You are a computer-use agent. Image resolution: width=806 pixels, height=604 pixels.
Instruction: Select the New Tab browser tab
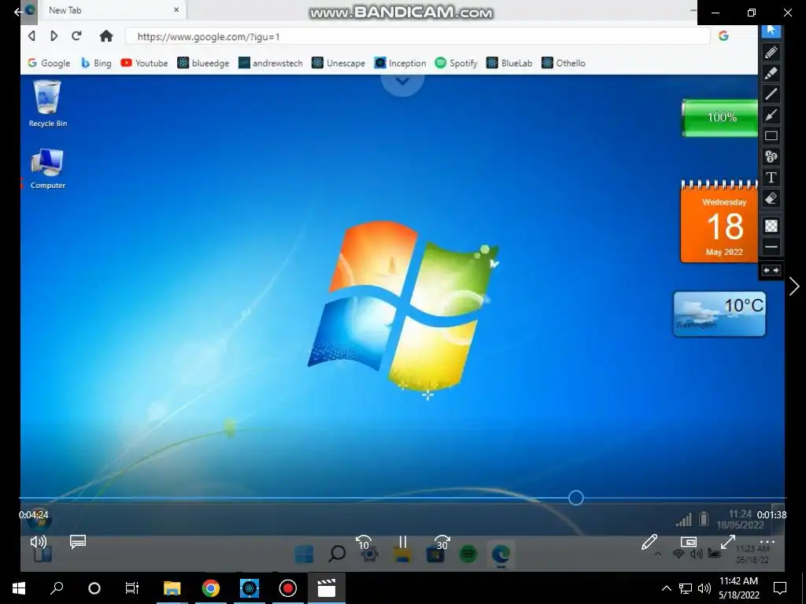pos(112,10)
